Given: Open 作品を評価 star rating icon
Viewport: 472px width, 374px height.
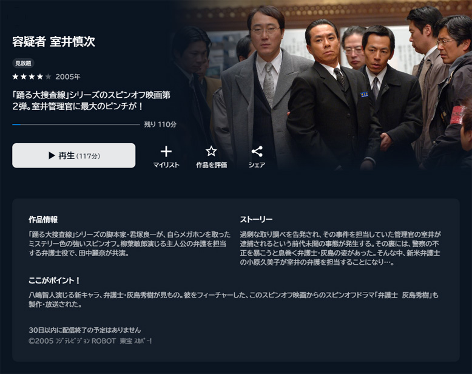Looking at the screenshot, I should click(x=211, y=151).
